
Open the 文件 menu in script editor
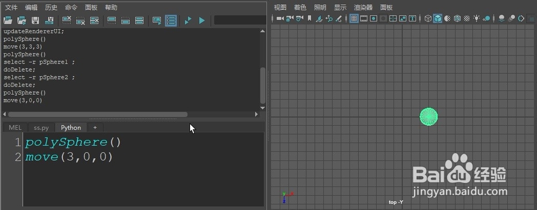(11, 7)
